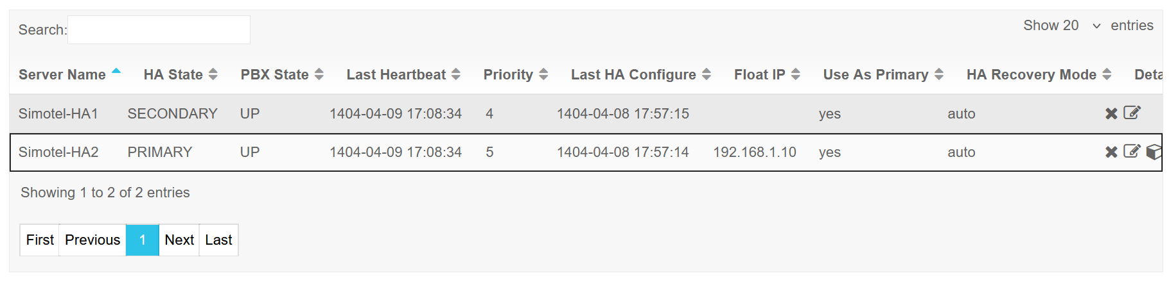Go to the Previous page
1169x287 pixels.
point(92,240)
